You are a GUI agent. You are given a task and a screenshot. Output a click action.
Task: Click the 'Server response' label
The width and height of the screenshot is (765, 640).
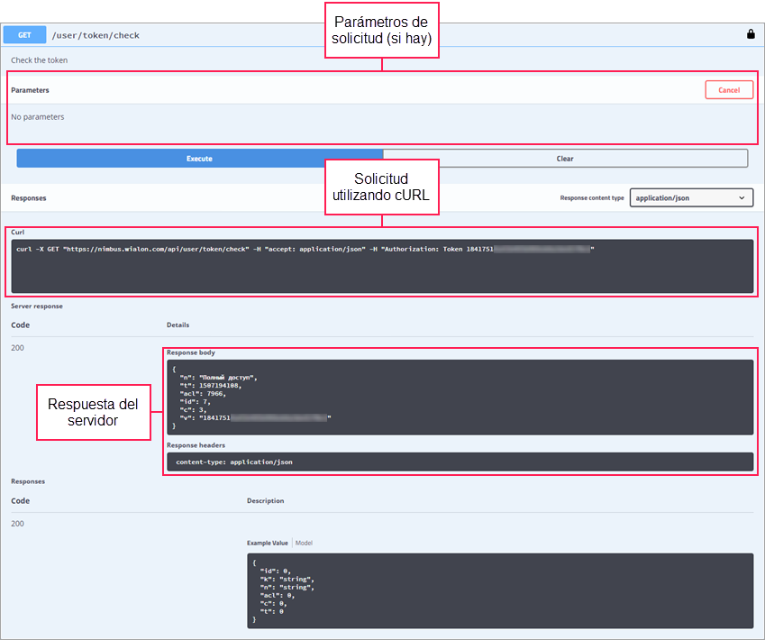pyautogui.click(x=37, y=306)
